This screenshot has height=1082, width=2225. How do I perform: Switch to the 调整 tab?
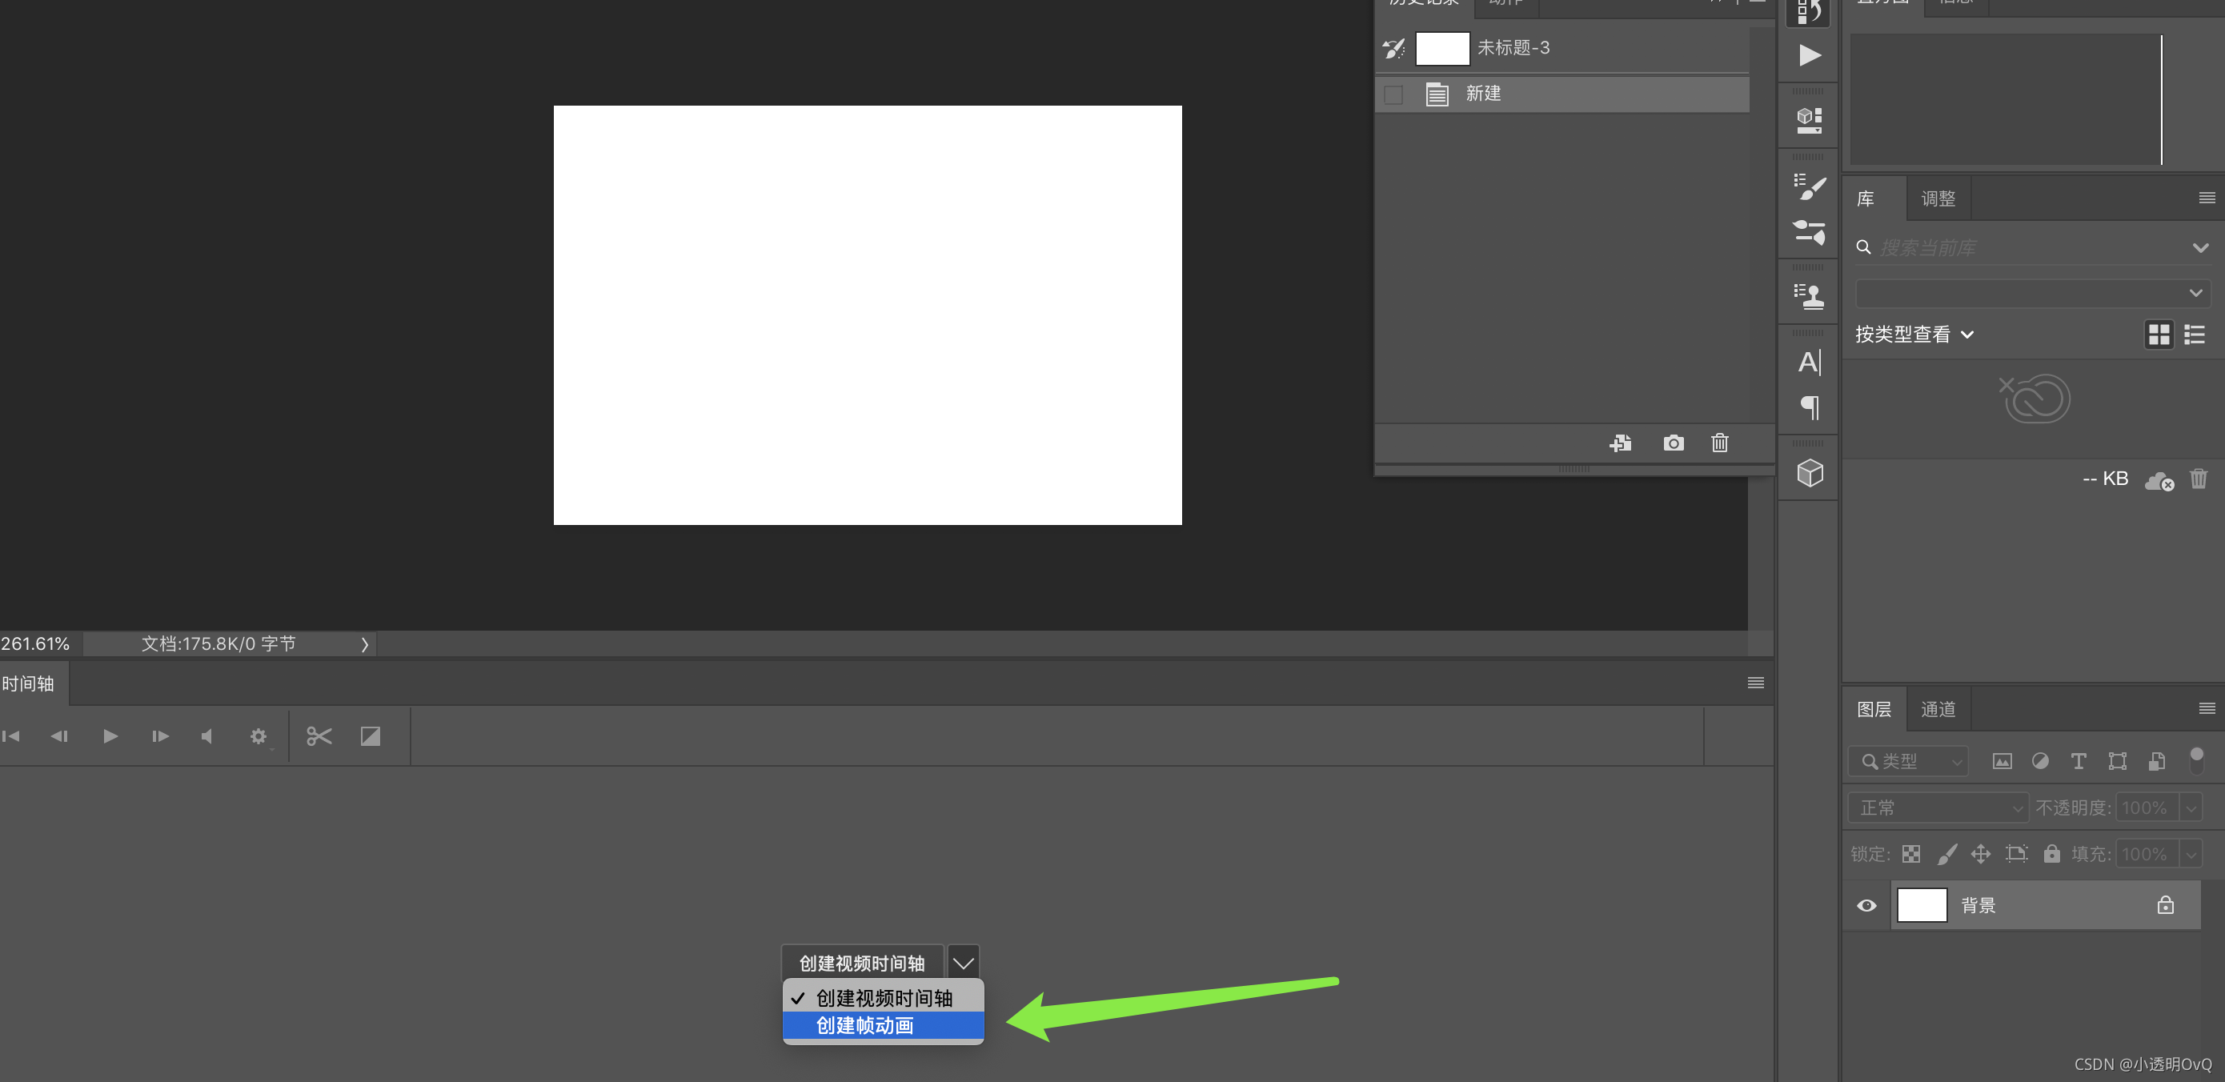click(x=1938, y=198)
